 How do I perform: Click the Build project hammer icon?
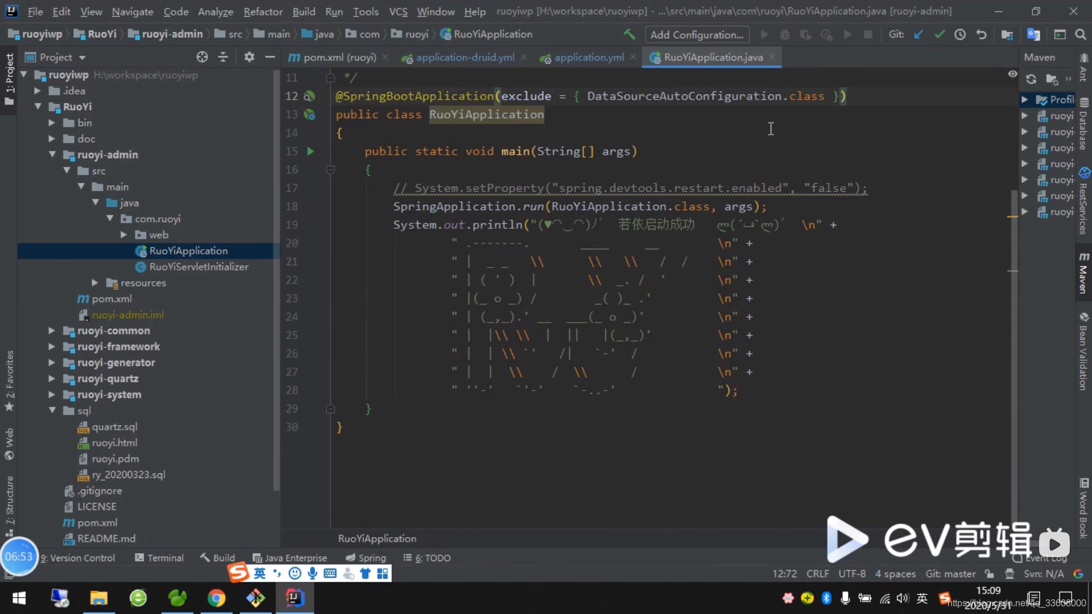[629, 34]
